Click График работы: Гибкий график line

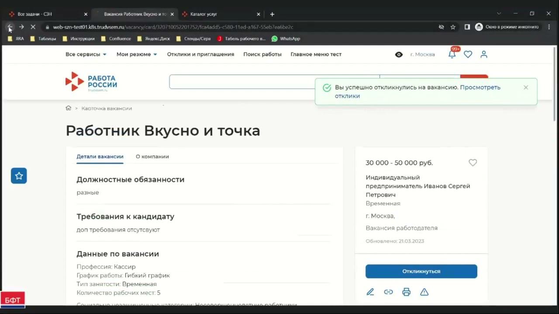click(123, 276)
